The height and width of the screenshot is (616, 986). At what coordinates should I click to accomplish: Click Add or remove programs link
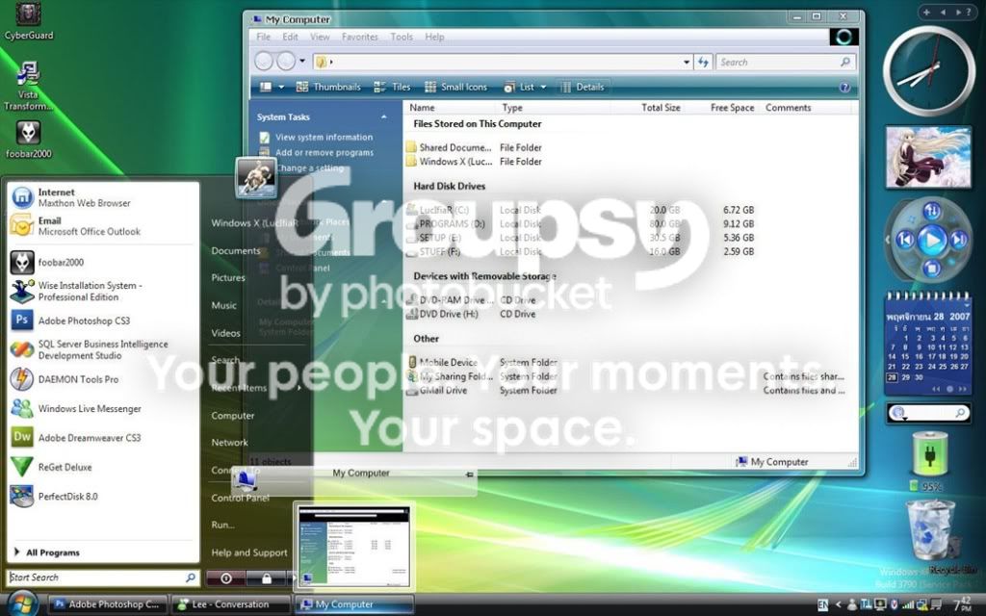coord(324,153)
